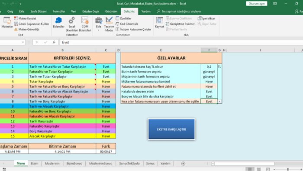The width and height of the screenshot is (303, 171).
Task: Open Özellikler properties
Action: [124, 18]
